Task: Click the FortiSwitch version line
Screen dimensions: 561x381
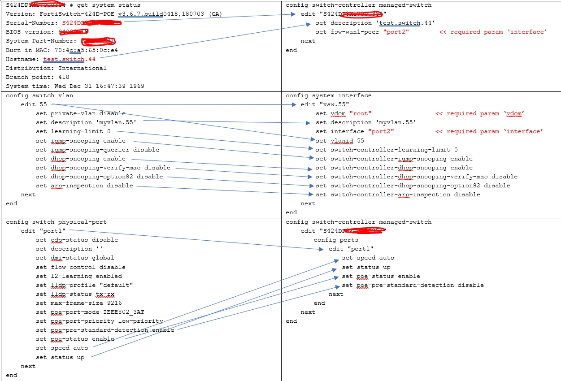Action: 114,14
